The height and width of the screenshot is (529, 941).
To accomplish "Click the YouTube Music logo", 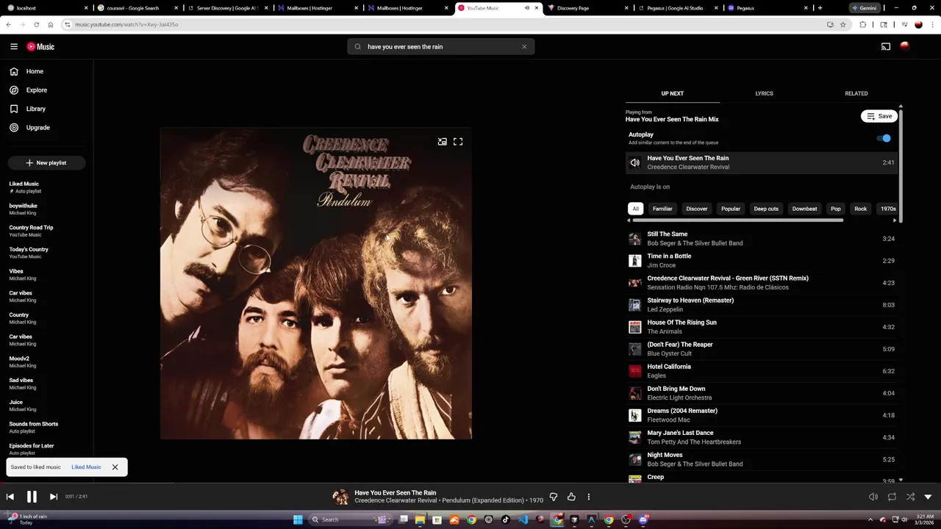I will coord(40,46).
